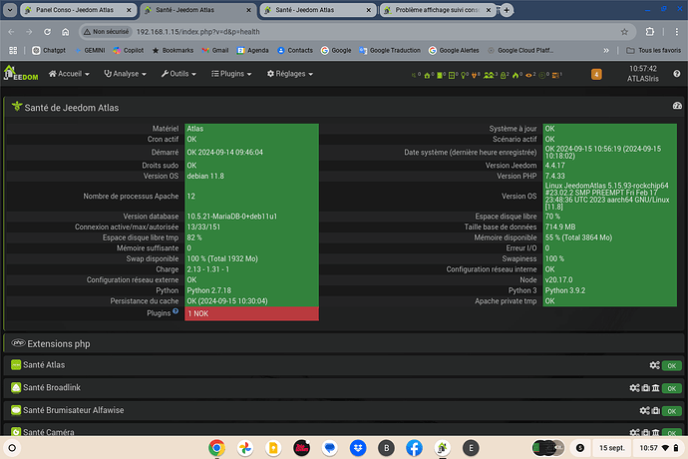Click the orange power plug summary icon
Image resolution: width=688 pixels, height=459 pixels.
coord(474,76)
